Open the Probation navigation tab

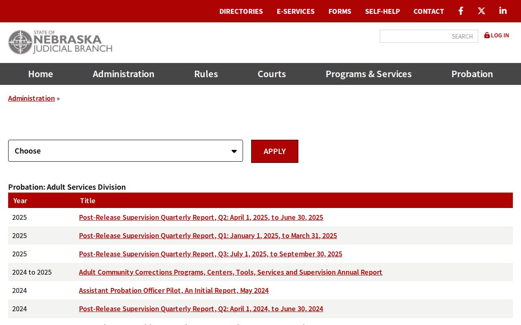(472, 74)
